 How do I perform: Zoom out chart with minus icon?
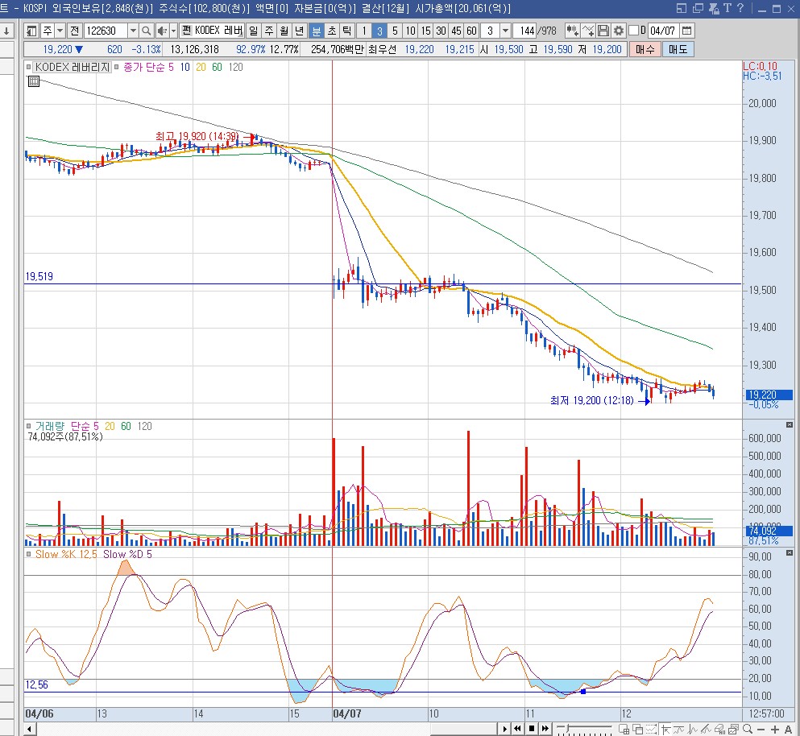coord(761,730)
